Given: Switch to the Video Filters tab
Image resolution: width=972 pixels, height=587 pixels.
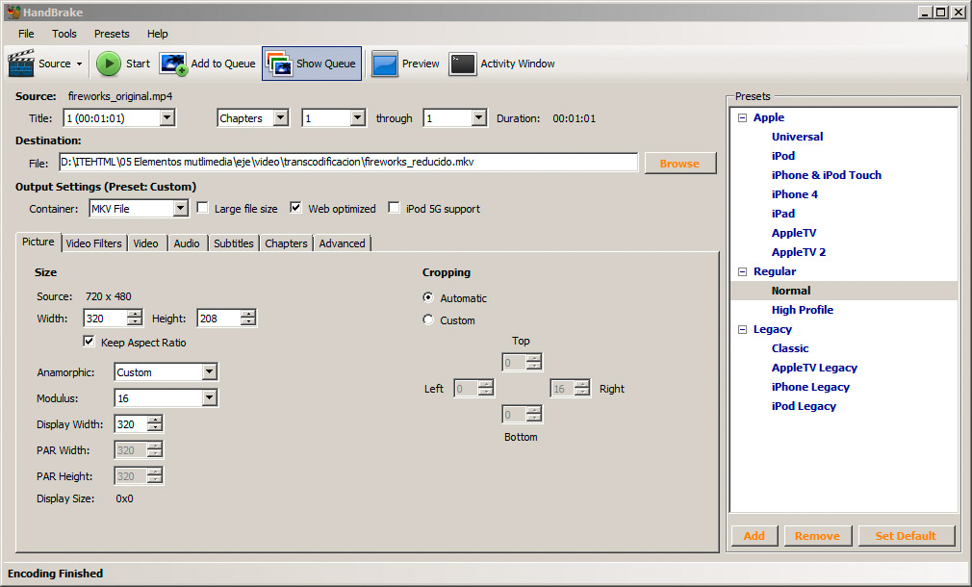Looking at the screenshot, I should click(94, 243).
